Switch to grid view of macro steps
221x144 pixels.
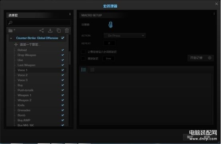92,70
